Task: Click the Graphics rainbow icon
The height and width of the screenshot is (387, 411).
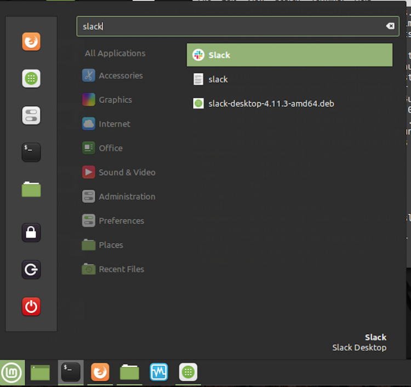Action: [89, 100]
